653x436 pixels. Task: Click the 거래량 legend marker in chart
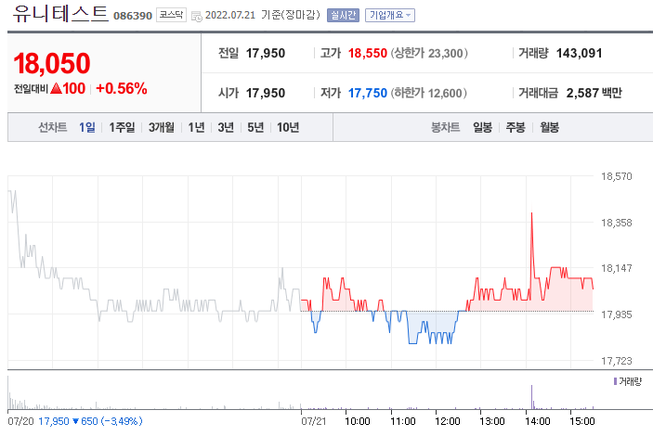point(615,381)
